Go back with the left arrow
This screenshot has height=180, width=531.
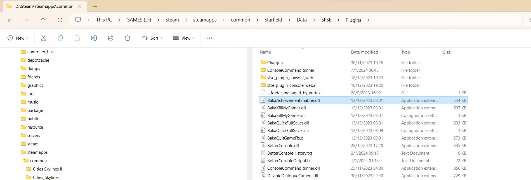click(10, 20)
